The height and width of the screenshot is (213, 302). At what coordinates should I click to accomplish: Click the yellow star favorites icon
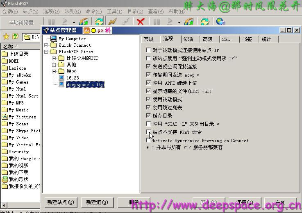click(6, 37)
